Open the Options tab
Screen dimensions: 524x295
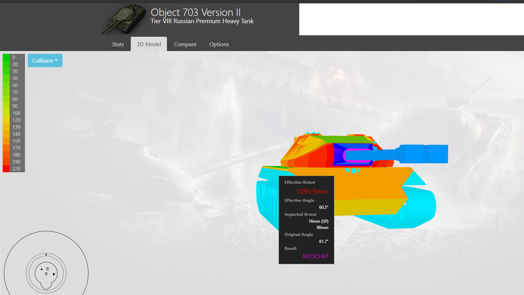(x=219, y=44)
